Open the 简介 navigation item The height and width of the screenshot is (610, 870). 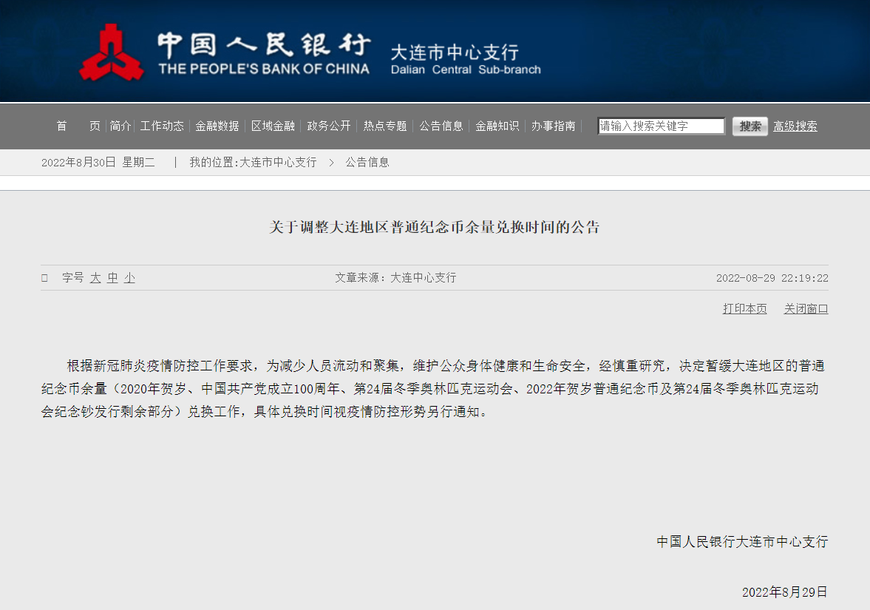(120, 126)
